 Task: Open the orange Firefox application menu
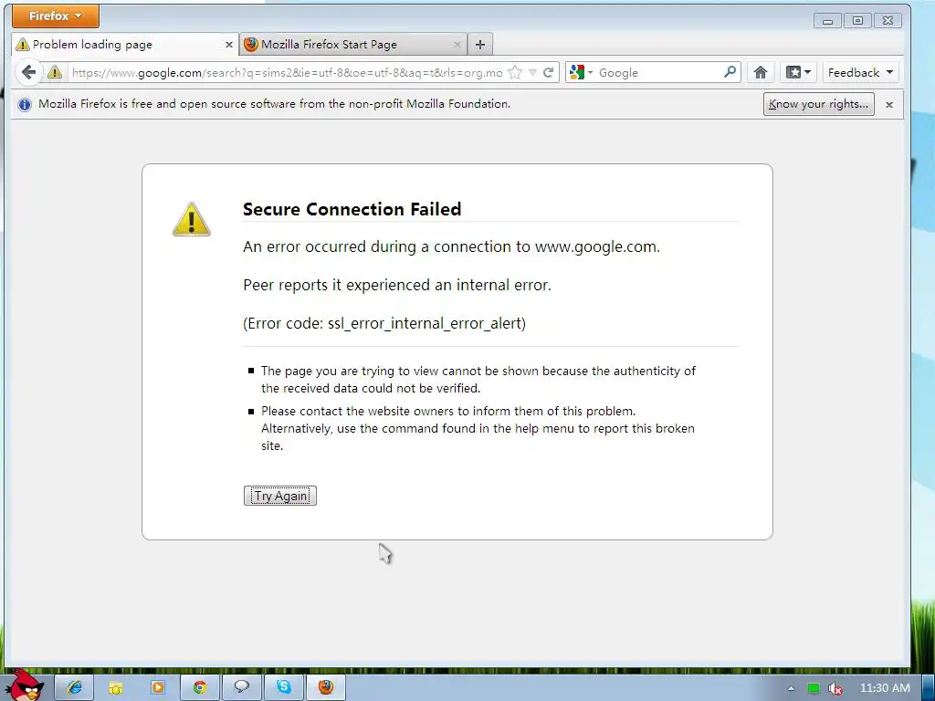56,16
